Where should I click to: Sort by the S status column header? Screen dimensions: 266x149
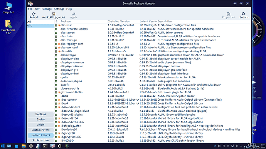[x=57, y=22]
